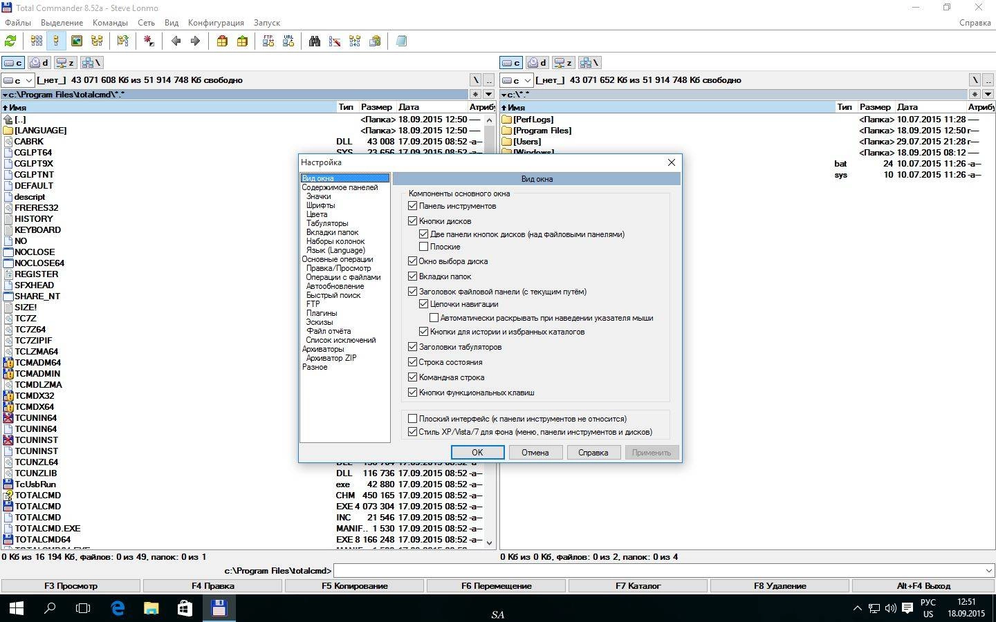
Task: Switch left panel to network drive z
Action: [x=66, y=63]
